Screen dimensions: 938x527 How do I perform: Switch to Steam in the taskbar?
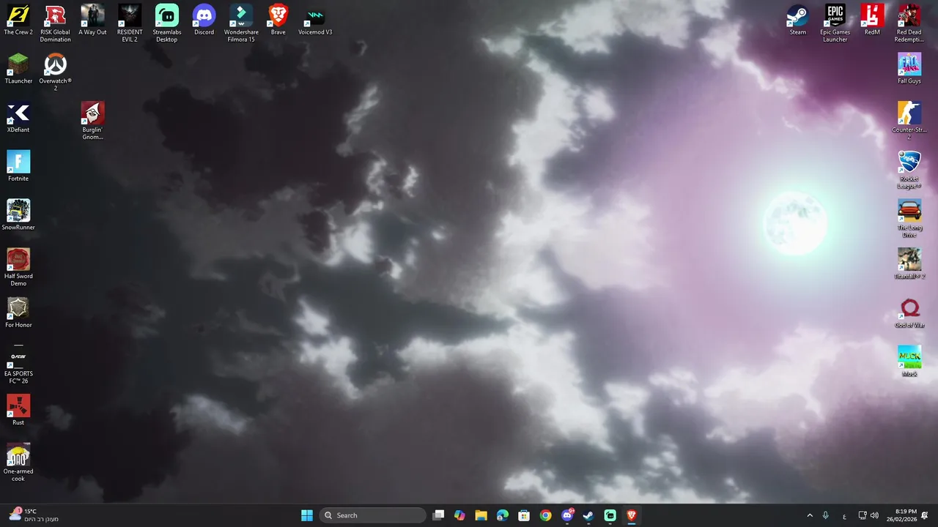coord(588,515)
